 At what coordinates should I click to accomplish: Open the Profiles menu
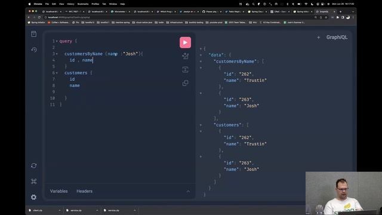(95, 4)
